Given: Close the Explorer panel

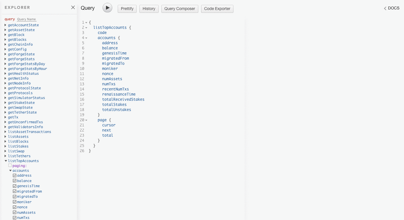Looking at the screenshot, I should click(73, 7).
